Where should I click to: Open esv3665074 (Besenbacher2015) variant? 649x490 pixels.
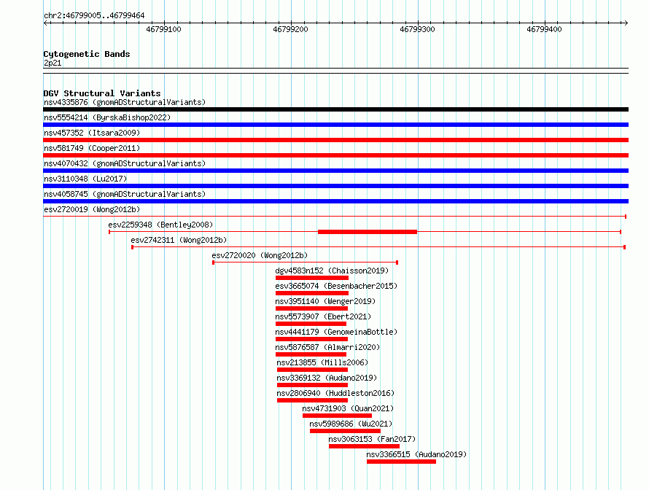pos(336,286)
